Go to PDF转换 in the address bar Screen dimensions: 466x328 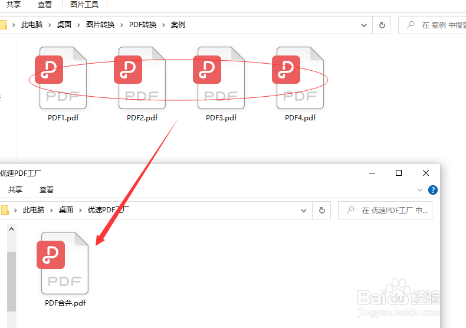[x=143, y=25]
